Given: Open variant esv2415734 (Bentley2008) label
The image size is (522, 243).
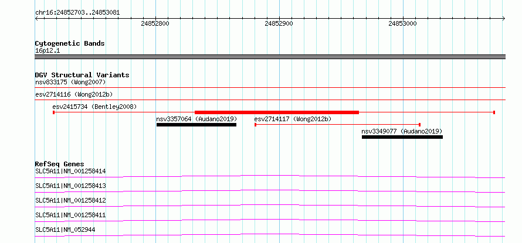Looking at the screenshot, I should pyautogui.click(x=94, y=107).
